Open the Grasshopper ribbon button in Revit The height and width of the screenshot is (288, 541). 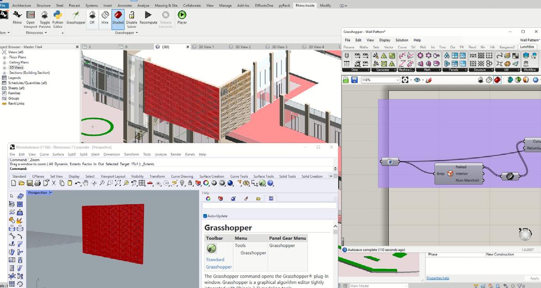click(76, 18)
